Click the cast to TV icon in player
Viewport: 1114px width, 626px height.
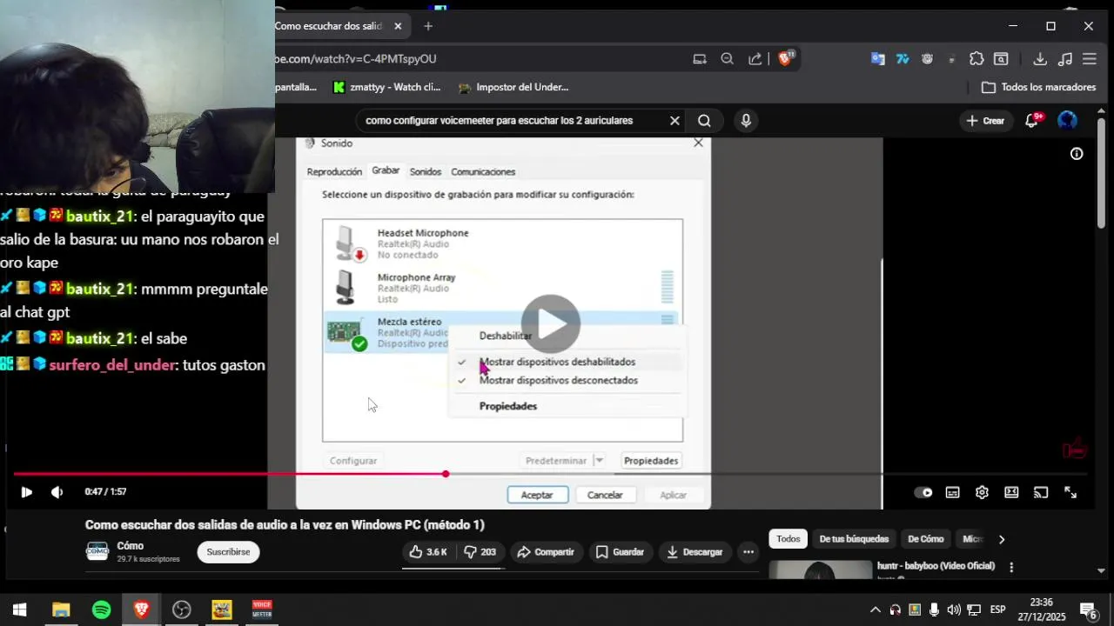pos(1041,492)
